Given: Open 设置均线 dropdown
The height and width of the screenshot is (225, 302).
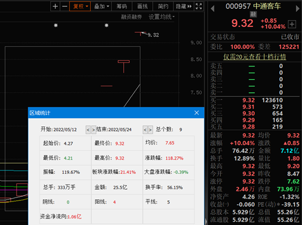Looking at the screenshot, I should (x=162, y=17).
